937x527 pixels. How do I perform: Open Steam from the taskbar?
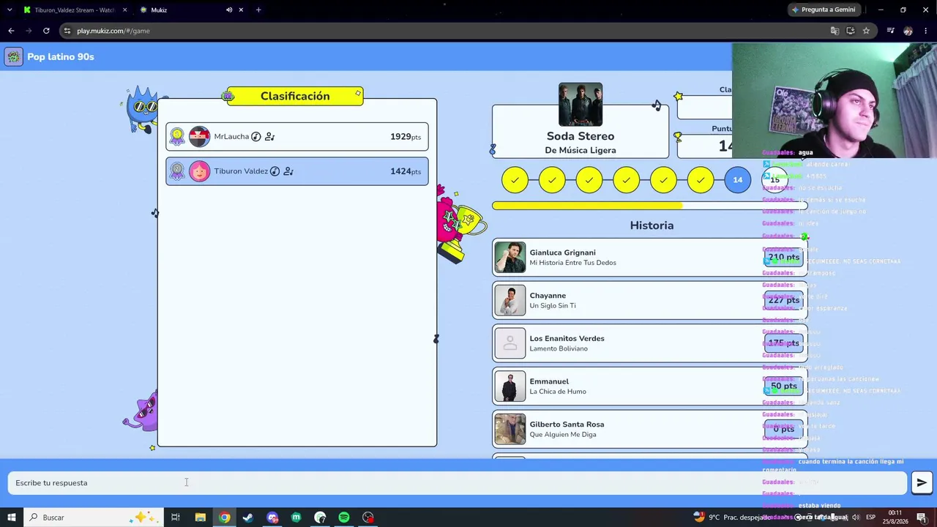pyautogui.click(x=248, y=517)
